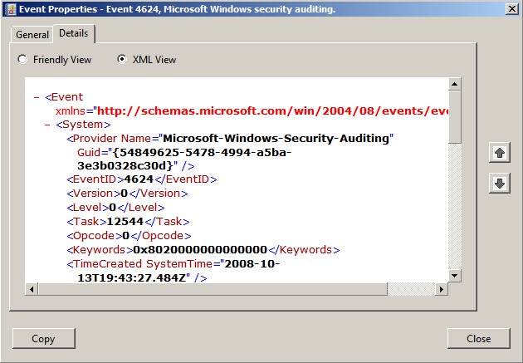Close the Event Properties window via X

(x=509, y=9)
